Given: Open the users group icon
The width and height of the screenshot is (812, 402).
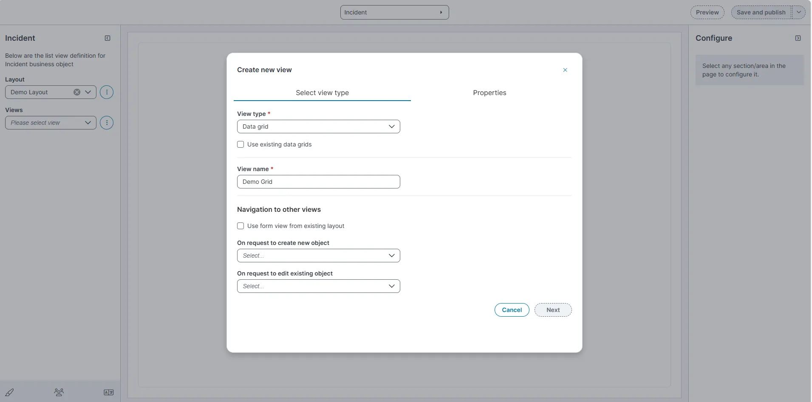Looking at the screenshot, I should coord(59,392).
